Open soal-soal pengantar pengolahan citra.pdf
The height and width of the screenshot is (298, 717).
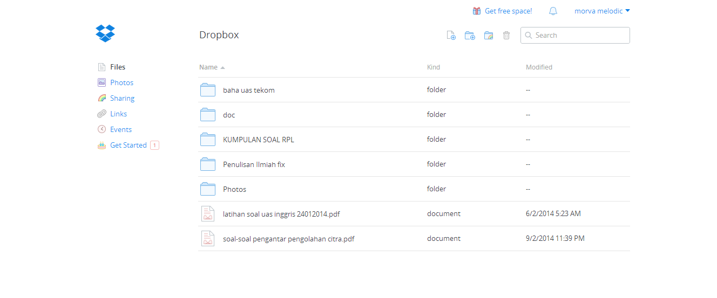point(289,239)
